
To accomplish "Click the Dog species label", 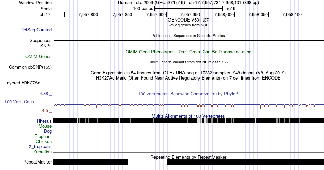I will [48, 131].
